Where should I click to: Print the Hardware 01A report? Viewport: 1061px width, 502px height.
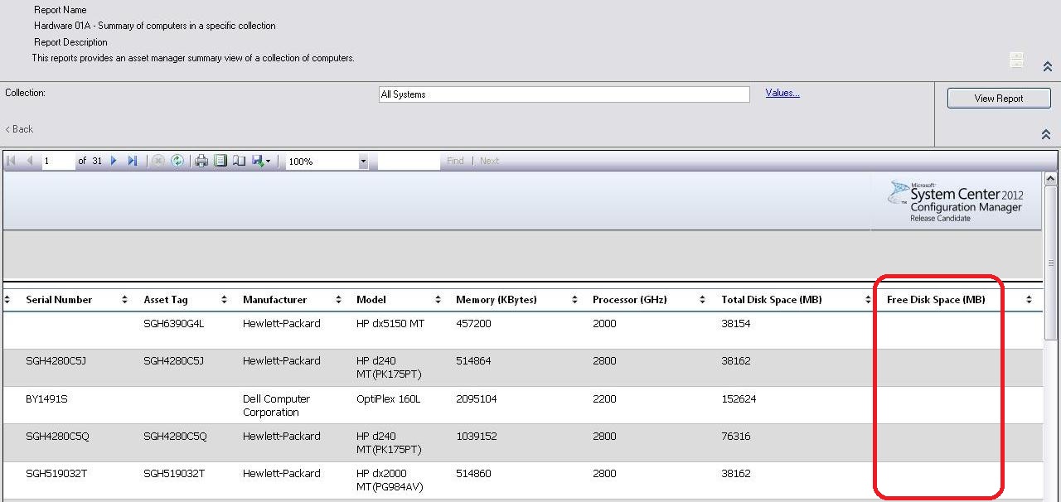coord(201,161)
